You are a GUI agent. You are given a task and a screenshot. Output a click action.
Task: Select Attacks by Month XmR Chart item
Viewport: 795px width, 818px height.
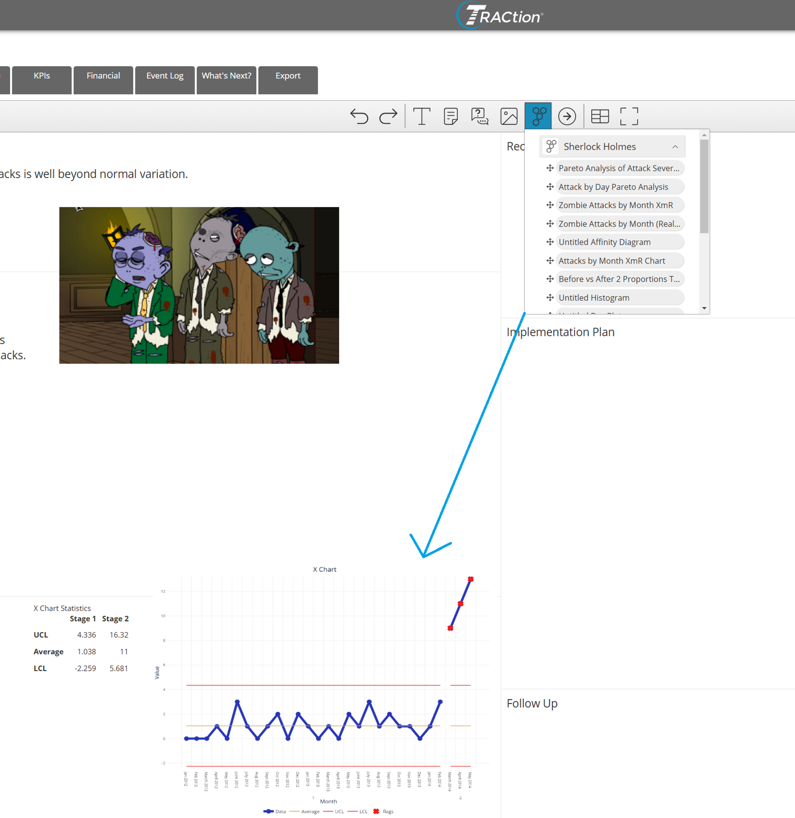(x=620, y=260)
